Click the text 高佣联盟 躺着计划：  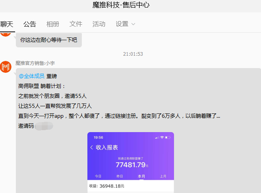(x=41, y=86)
